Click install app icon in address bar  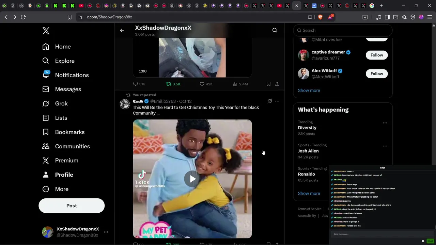click(x=310, y=17)
